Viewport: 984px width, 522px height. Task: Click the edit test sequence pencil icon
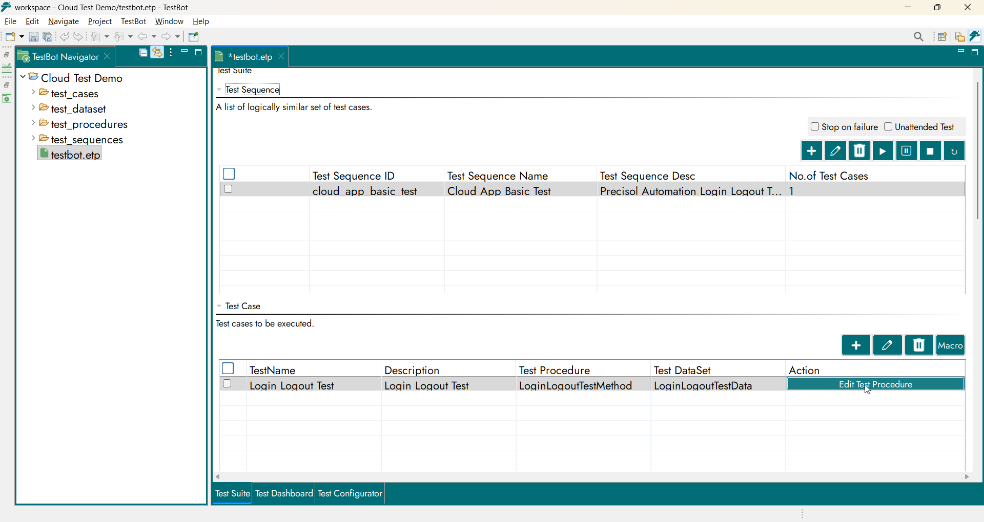coord(835,151)
